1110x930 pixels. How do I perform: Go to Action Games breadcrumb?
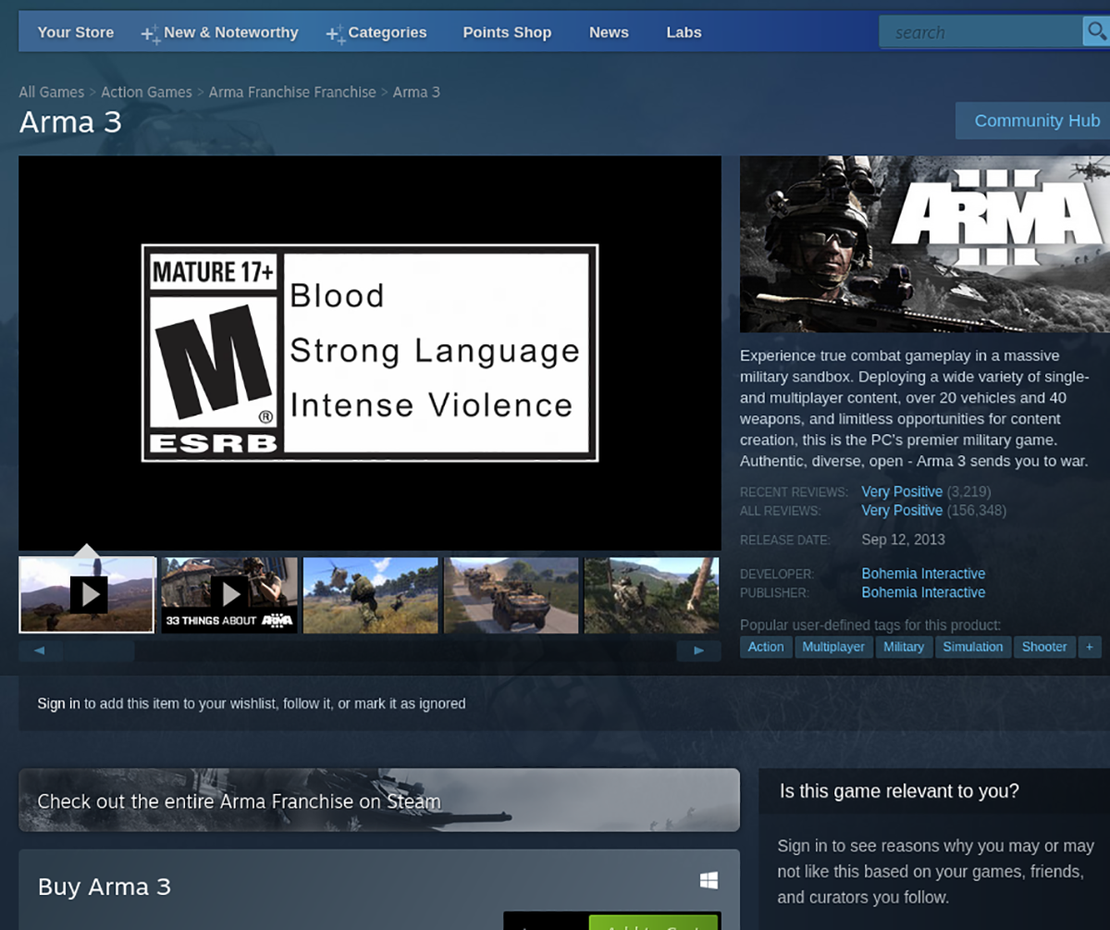[x=146, y=92]
